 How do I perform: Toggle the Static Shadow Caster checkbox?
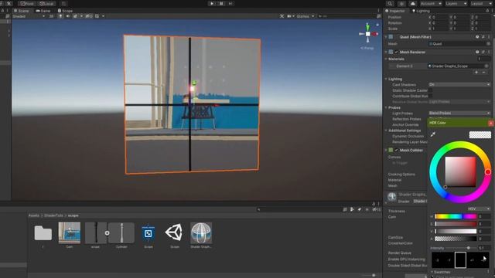[430, 90]
